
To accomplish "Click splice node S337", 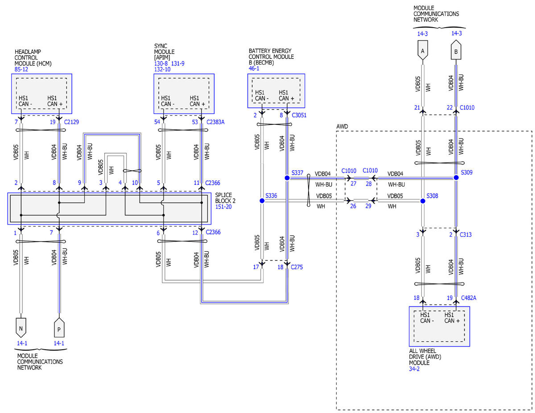I will click(x=287, y=178).
